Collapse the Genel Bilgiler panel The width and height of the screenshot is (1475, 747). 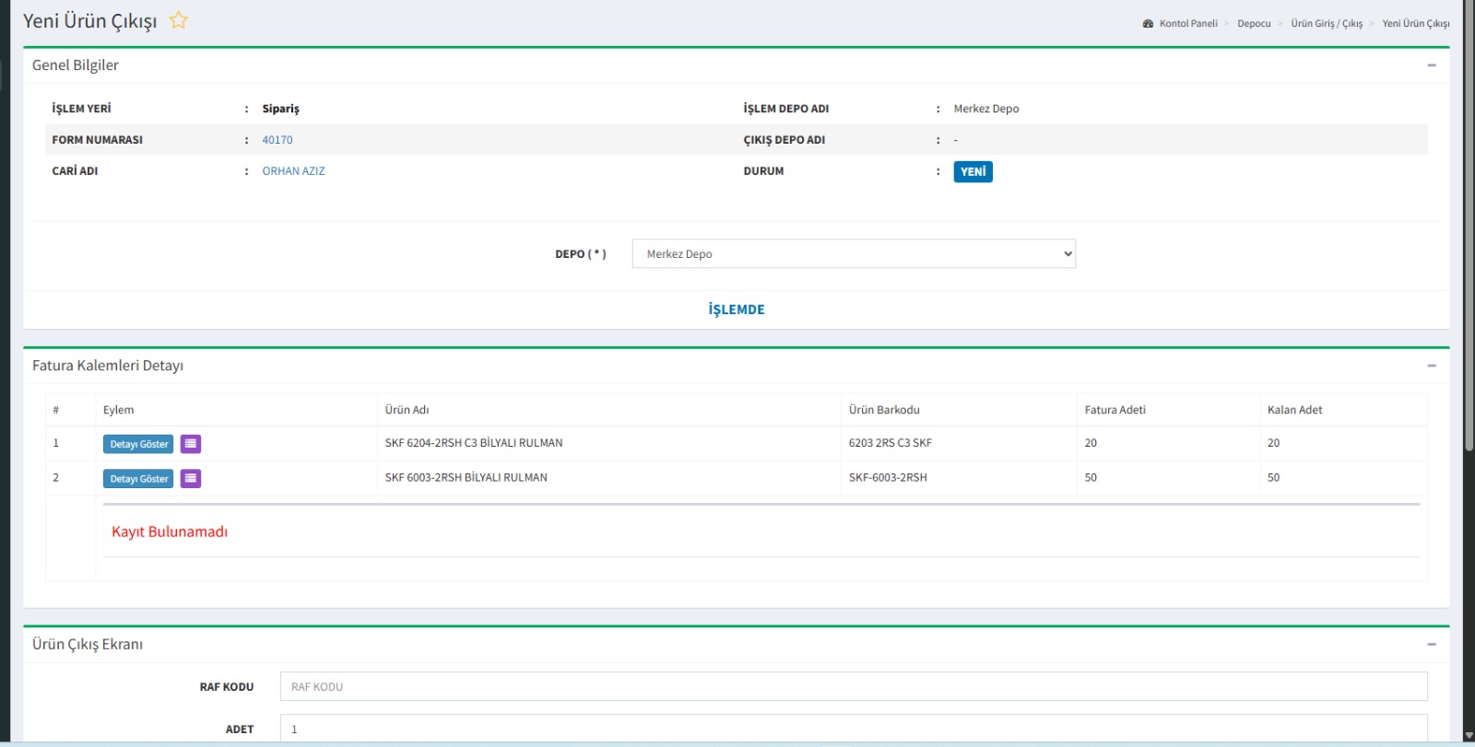(1431, 65)
